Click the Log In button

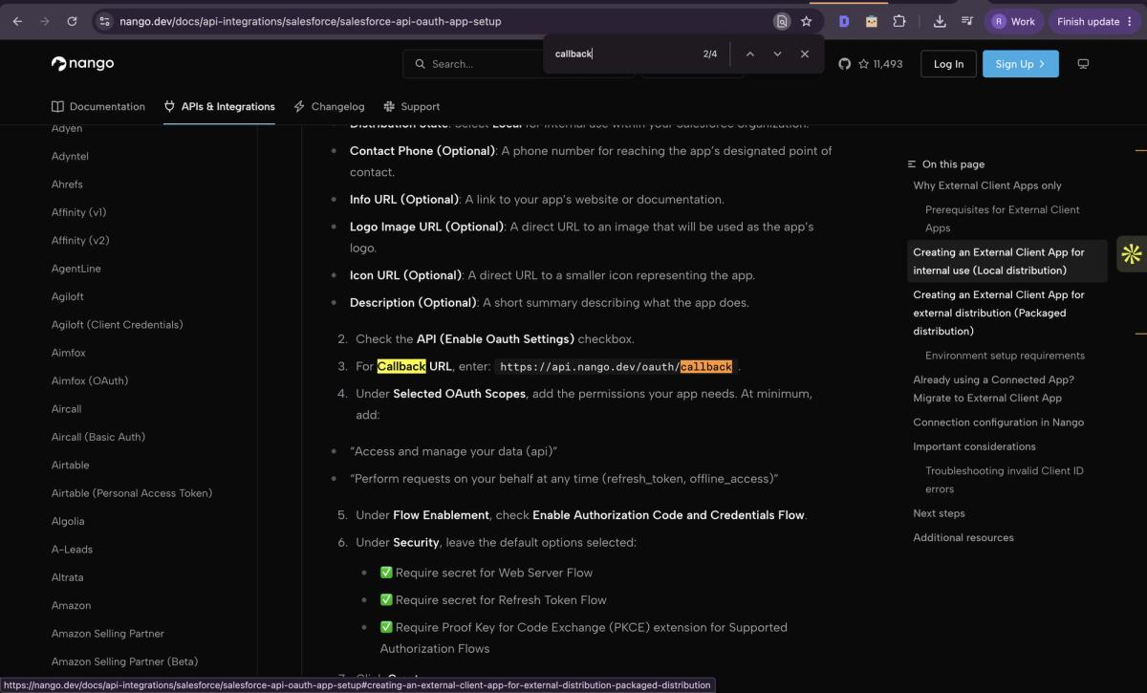point(948,64)
